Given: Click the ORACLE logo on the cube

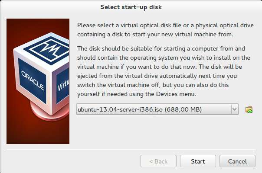Looking at the screenshot, I should (33, 80).
